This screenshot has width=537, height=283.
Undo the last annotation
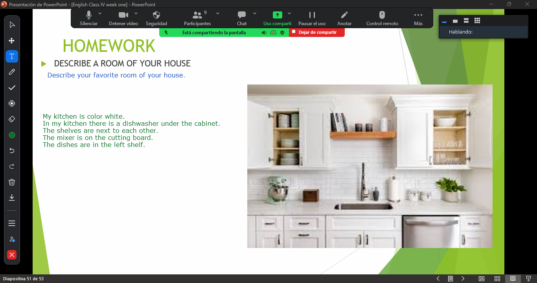[x=12, y=151]
